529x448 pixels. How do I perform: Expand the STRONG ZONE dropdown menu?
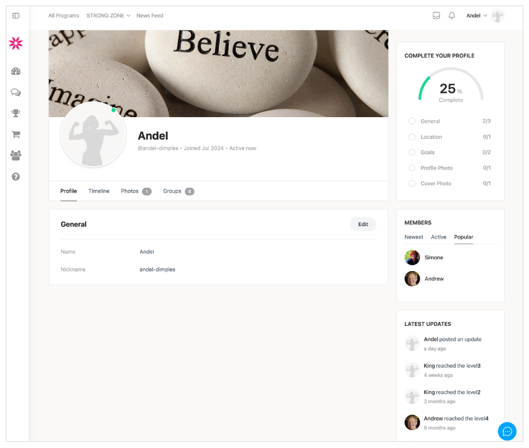tap(108, 16)
